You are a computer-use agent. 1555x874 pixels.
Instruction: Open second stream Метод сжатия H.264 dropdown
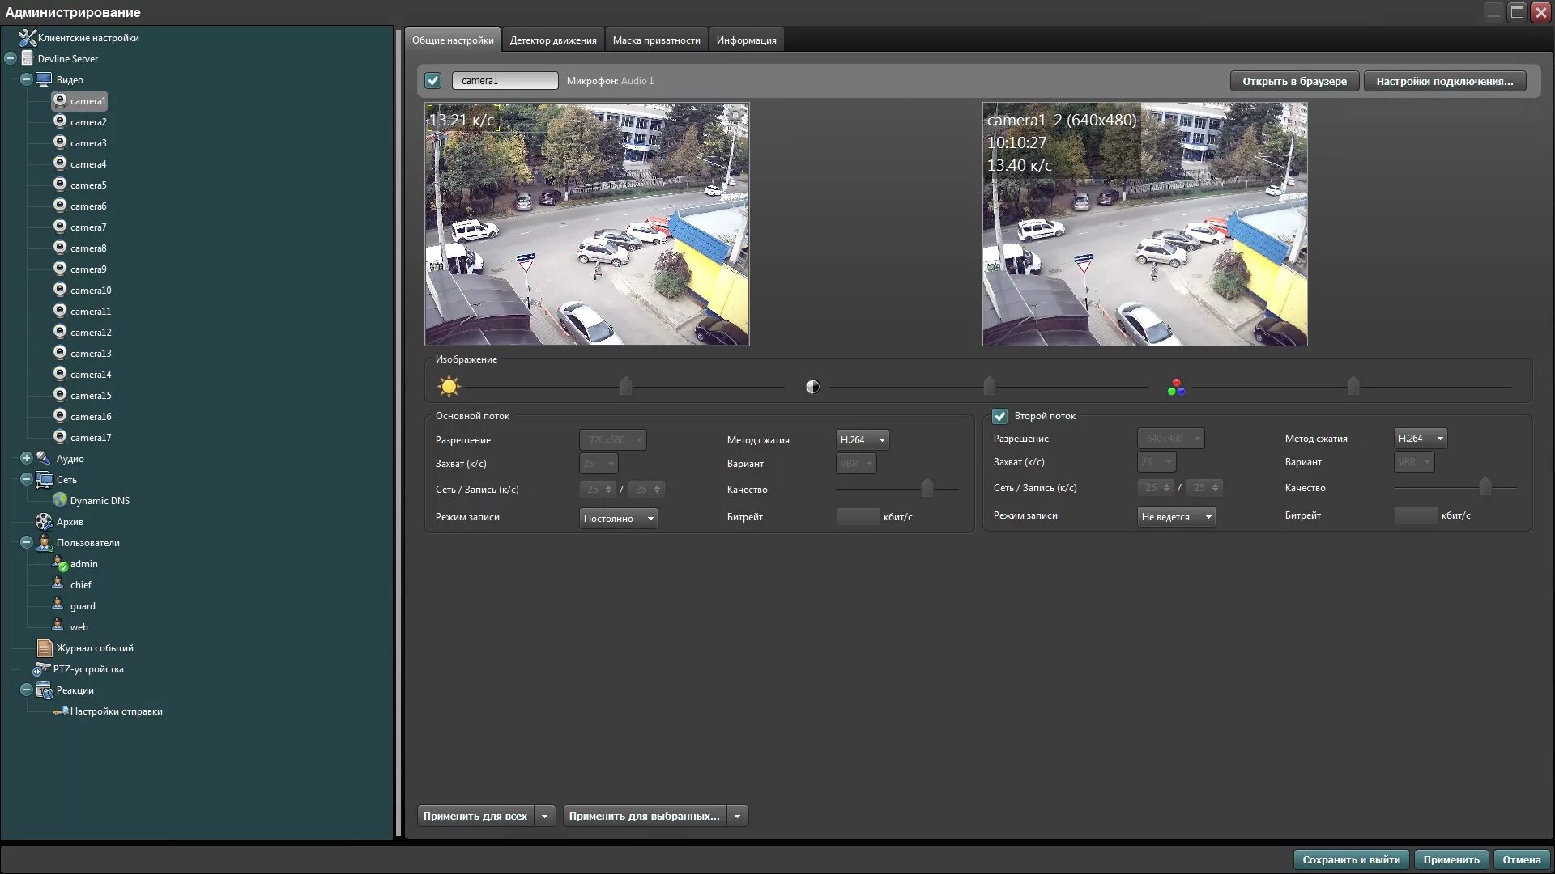coord(1421,438)
